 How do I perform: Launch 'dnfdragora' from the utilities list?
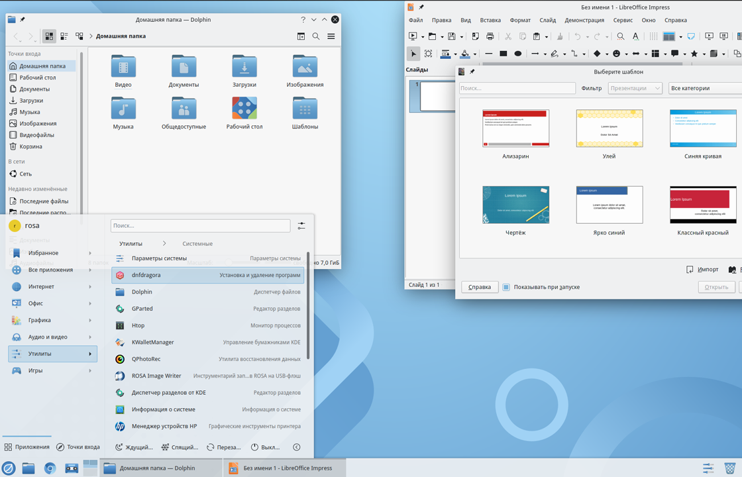208,275
